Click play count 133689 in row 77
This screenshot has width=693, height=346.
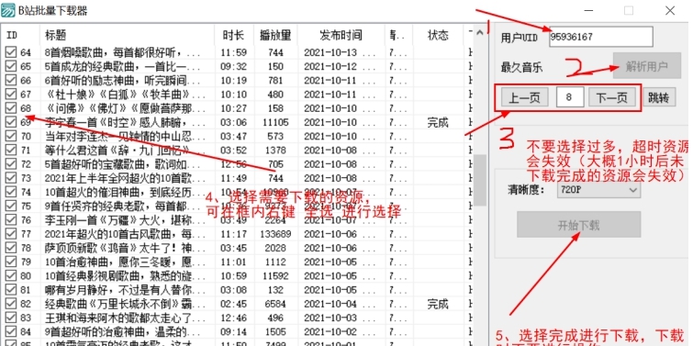click(x=275, y=234)
